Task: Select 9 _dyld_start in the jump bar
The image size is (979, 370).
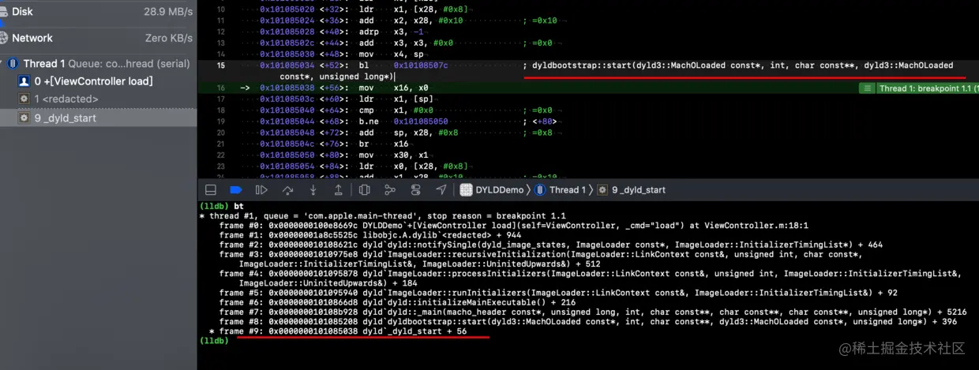Action: (x=632, y=190)
